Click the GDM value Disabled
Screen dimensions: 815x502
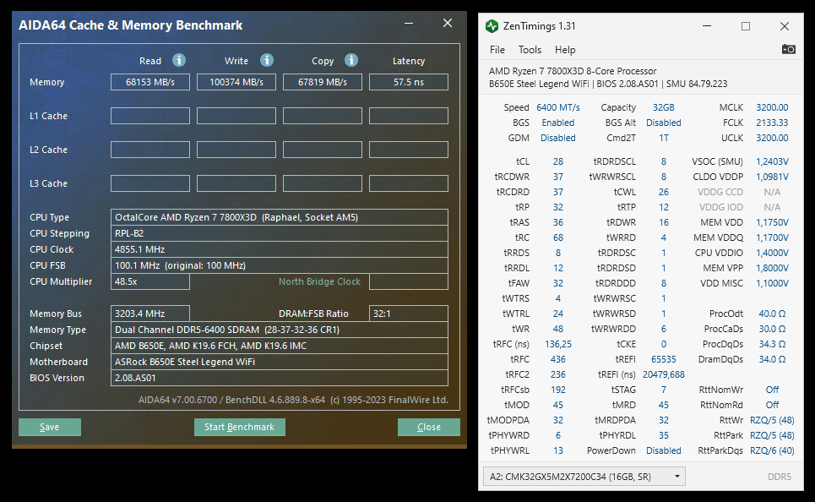pyautogui.click(x=557, y=138)
